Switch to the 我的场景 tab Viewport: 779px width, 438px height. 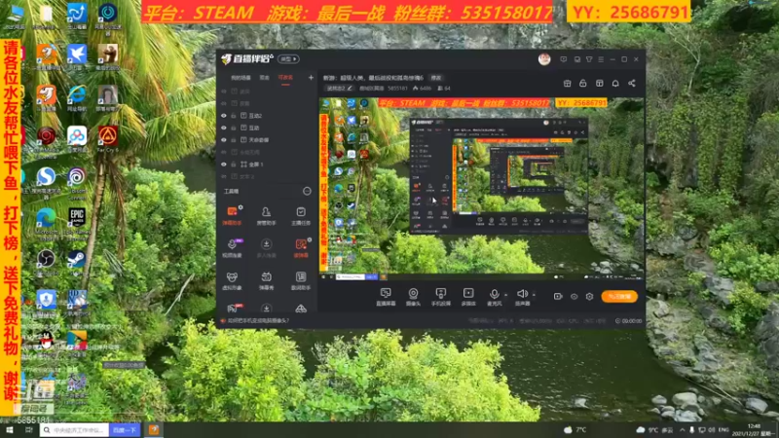[x=241, y=78]
